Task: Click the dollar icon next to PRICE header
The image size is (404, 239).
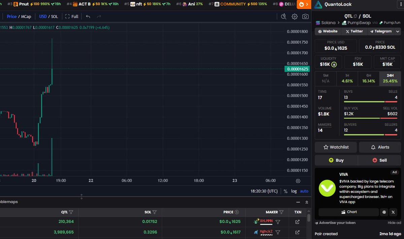Action: pyautogui.click(x=237, y=212)
